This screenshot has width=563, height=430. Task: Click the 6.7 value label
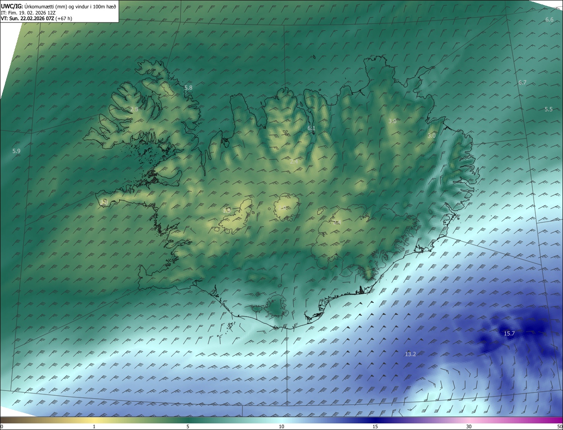(x=522, y=83)
